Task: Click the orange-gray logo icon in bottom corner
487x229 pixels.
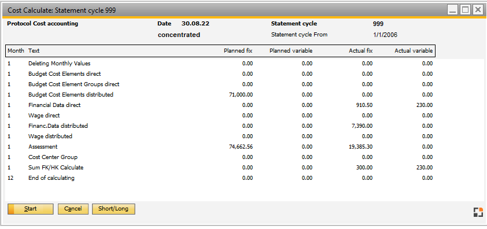Action: [x=478, y=212]
